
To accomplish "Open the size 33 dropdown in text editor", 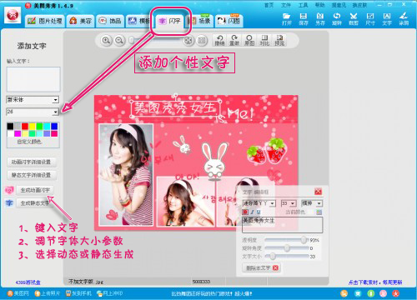I will (293, 203).
